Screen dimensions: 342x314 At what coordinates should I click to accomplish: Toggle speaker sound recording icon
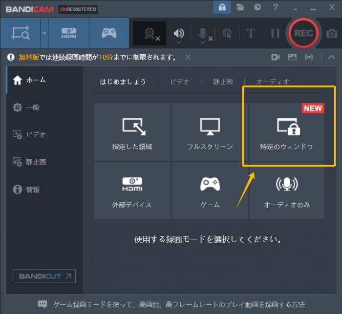pos(179,33)
